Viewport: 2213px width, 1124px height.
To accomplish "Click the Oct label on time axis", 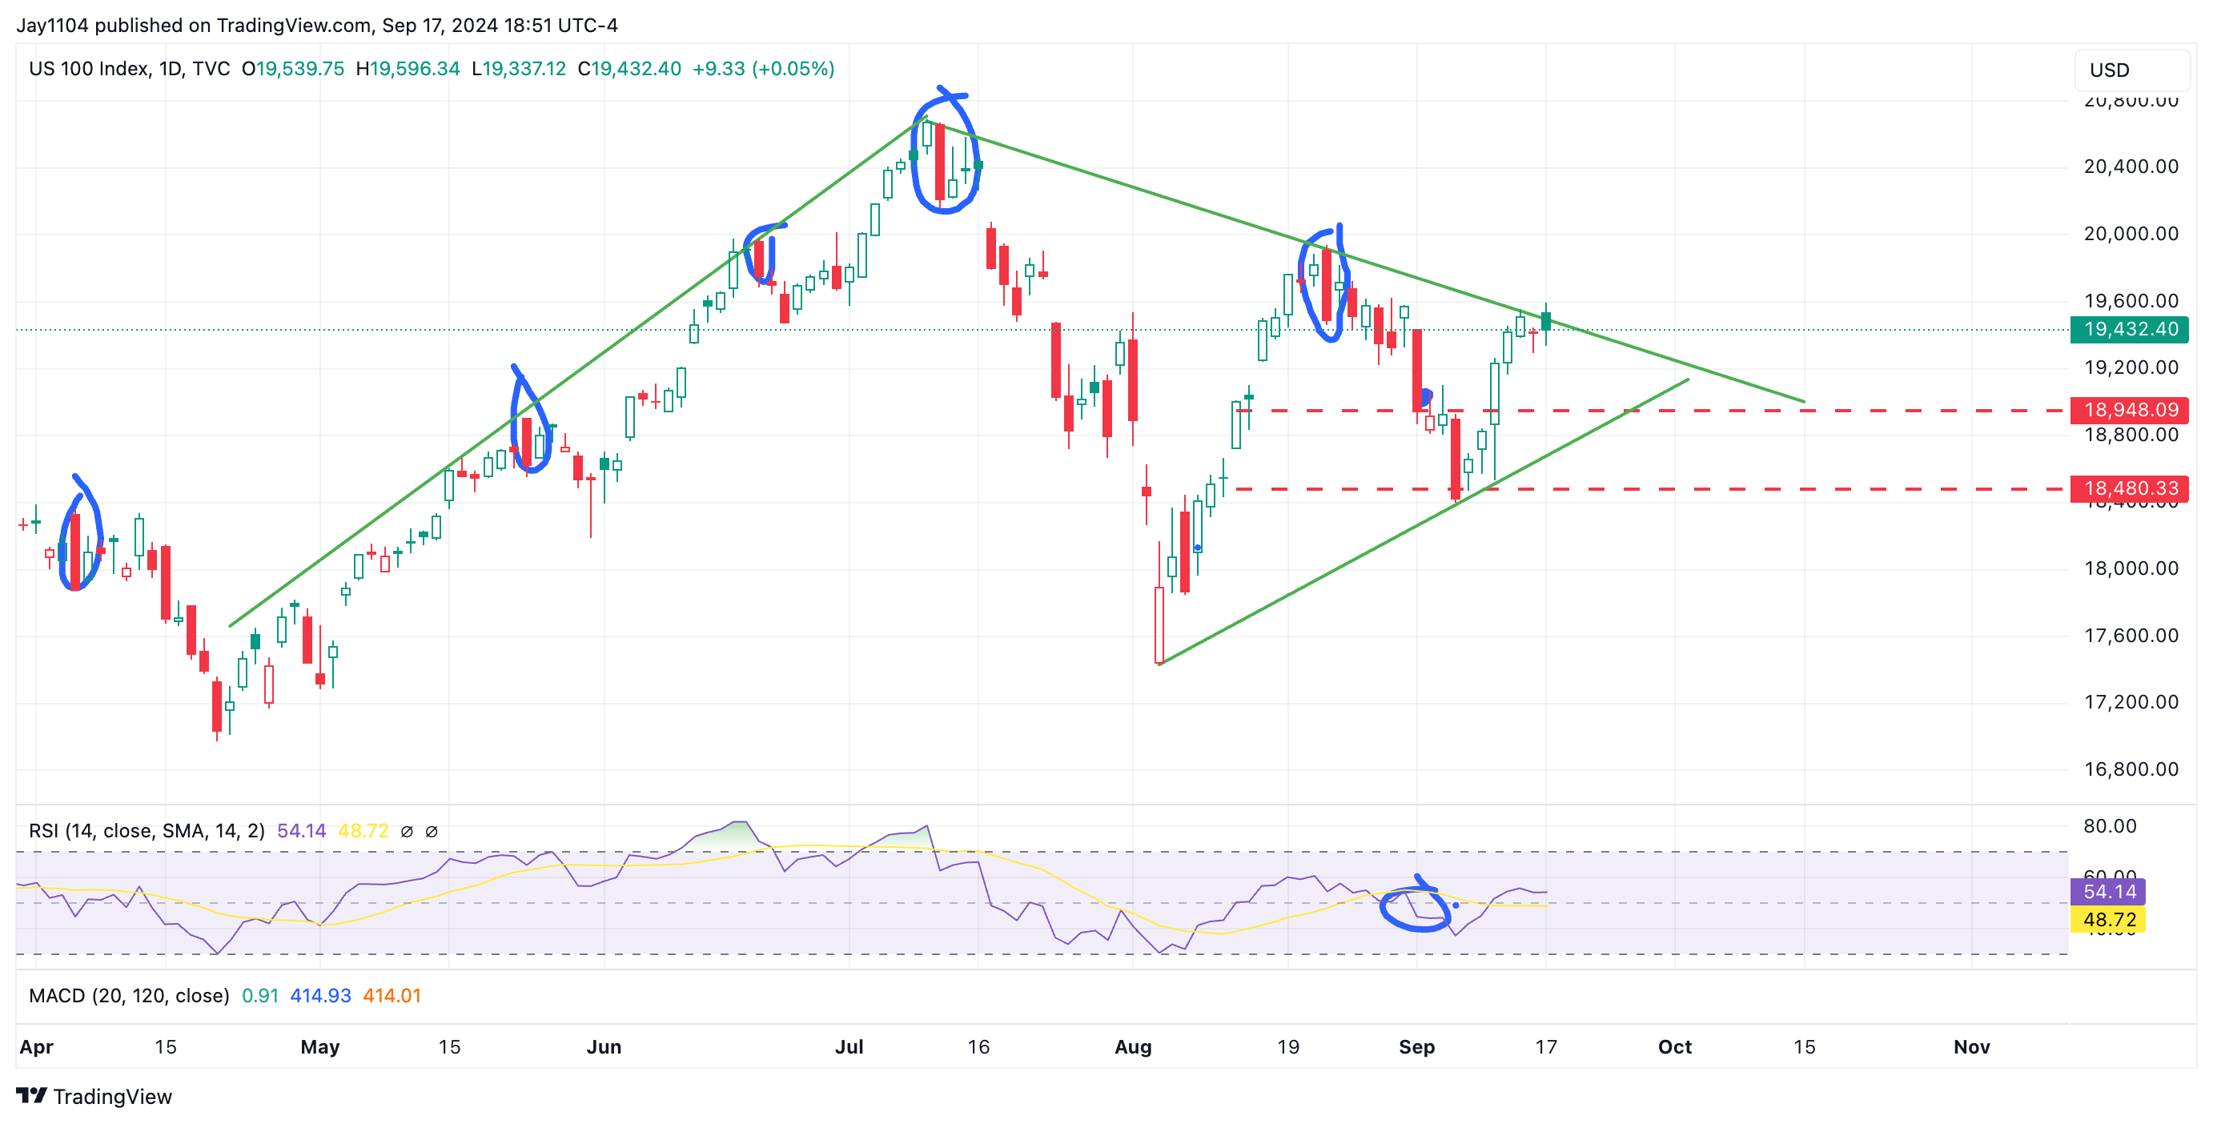I will pos(1674,1046).
